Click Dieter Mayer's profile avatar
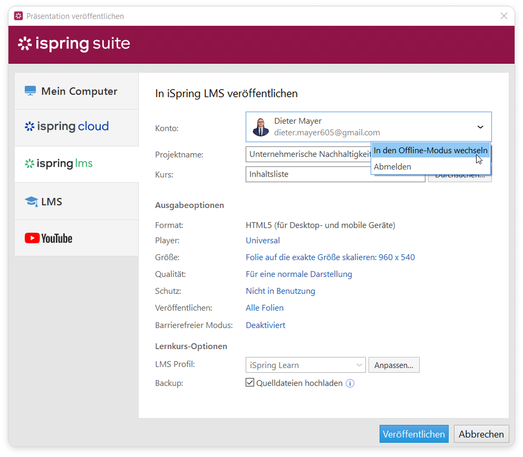 coord(260,127)
